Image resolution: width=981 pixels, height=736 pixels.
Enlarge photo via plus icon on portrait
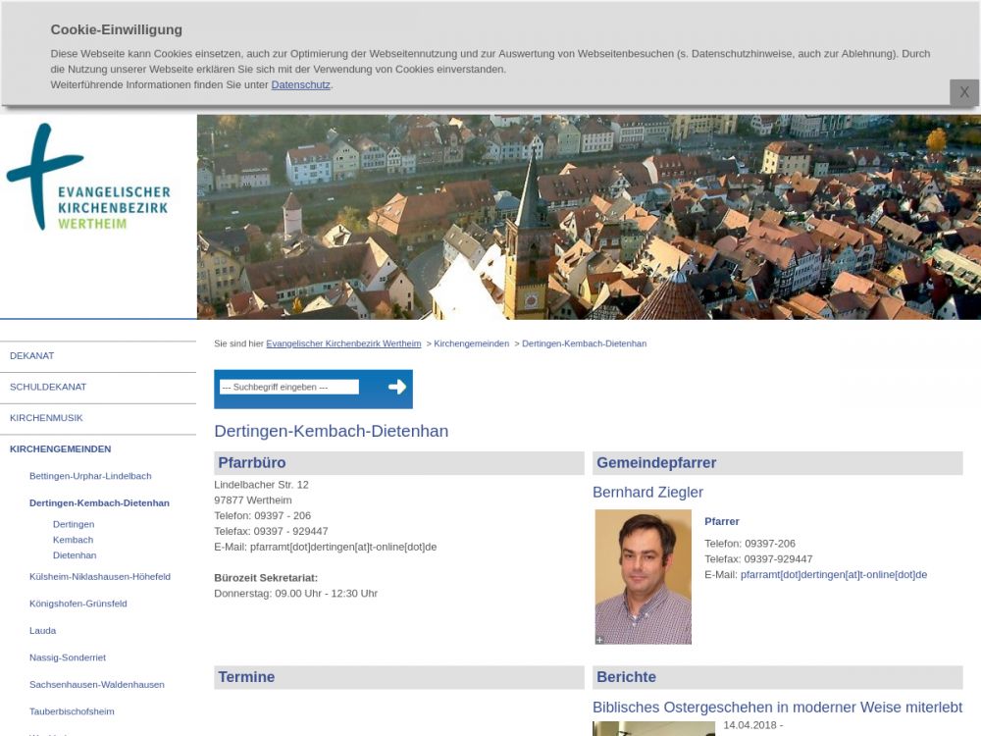click(599, 639)
